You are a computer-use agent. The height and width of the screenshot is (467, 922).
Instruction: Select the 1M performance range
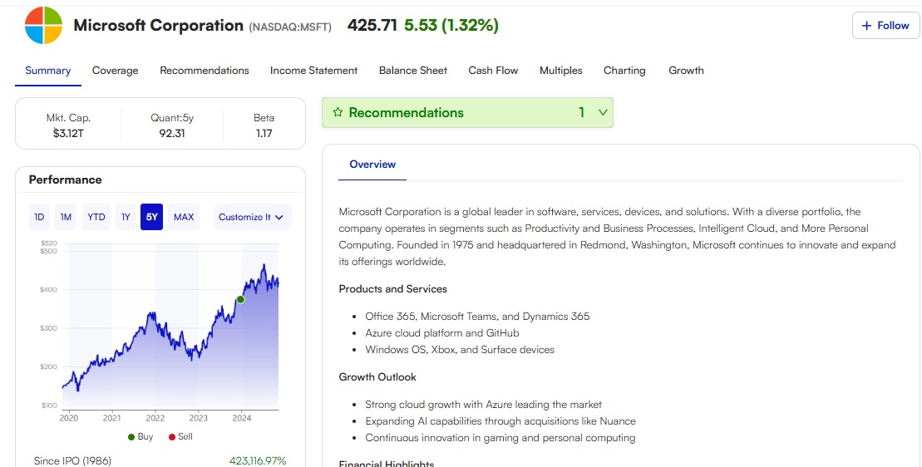[x=66, y=217]
